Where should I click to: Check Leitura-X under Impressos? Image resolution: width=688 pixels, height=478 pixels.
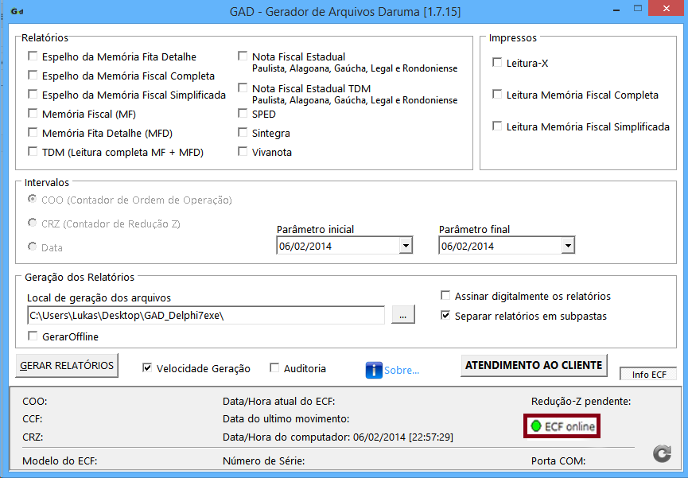coord(497,63)
